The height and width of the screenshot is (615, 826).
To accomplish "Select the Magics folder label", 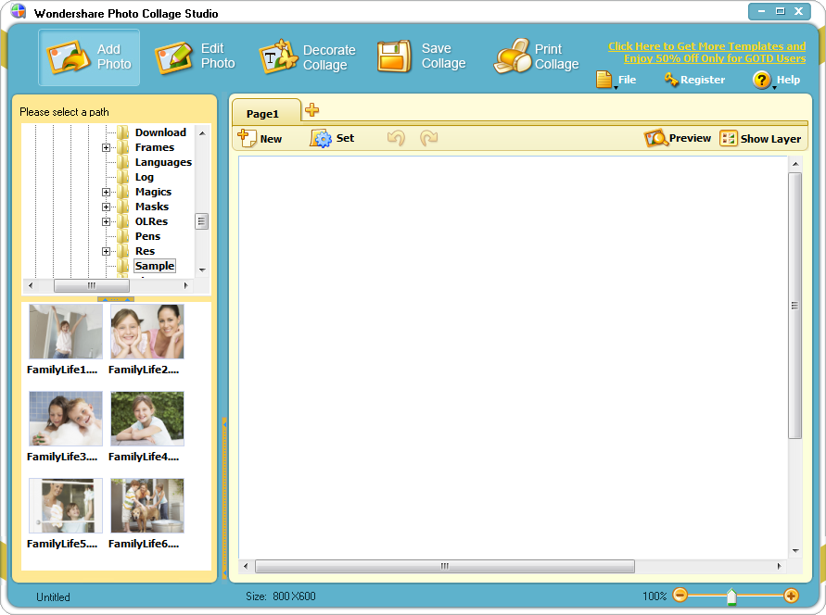I will tap(153, 192).
